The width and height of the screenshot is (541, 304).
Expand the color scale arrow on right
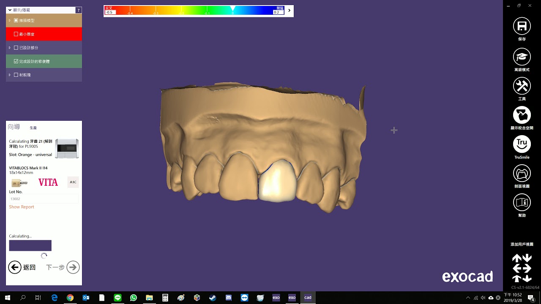[x=289, y=11]
